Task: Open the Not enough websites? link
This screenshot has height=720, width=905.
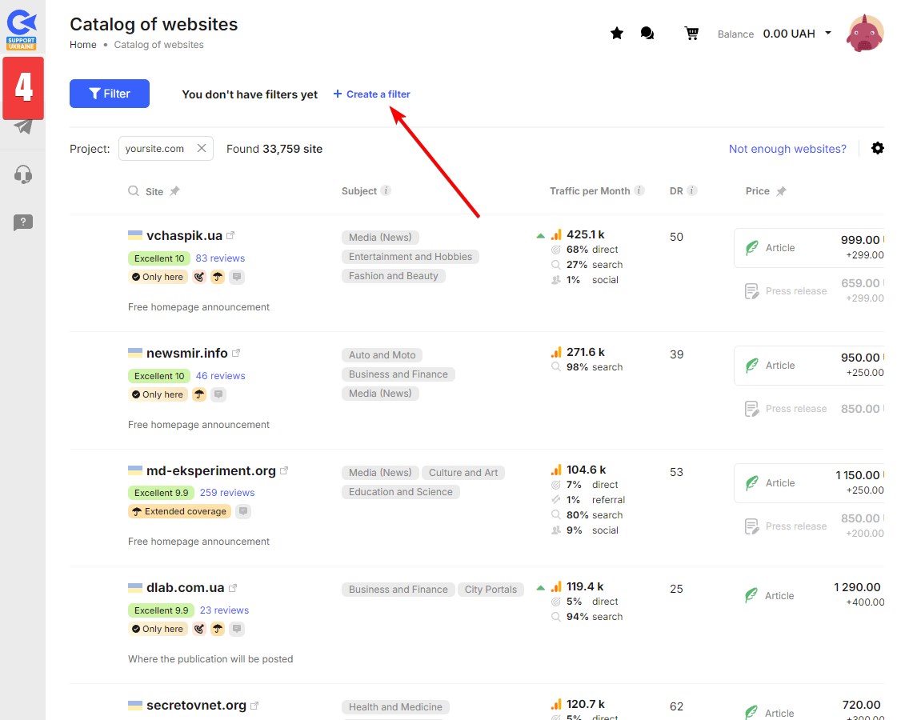Action: 787,149
